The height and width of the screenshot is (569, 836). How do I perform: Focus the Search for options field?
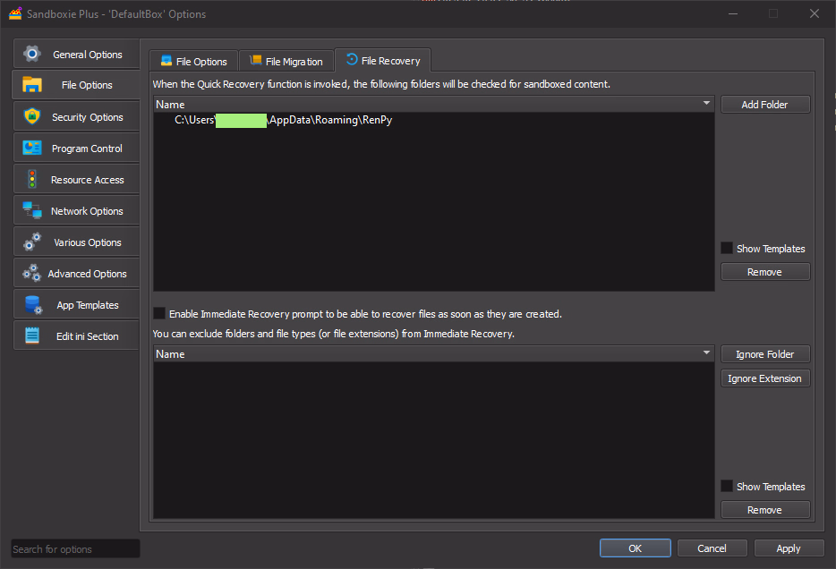[x=75, y=549]
